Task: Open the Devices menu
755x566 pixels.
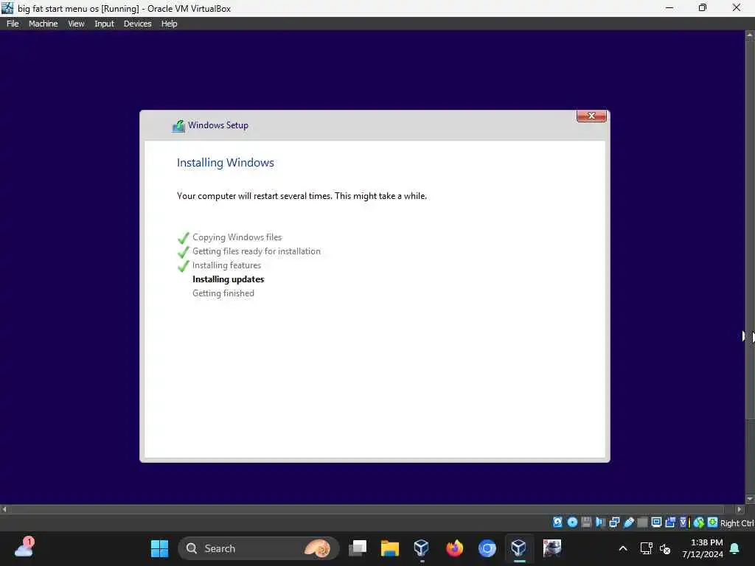Action: tap(137, 24)
